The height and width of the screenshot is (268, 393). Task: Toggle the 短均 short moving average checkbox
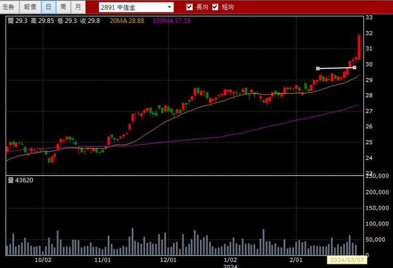[x=215, y=7]
